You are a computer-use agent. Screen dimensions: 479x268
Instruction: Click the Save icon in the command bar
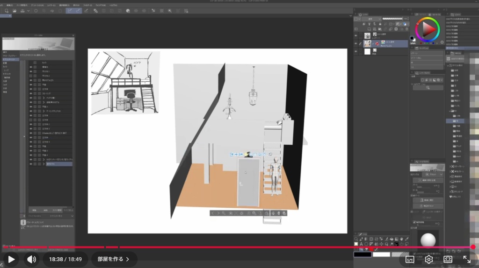(x=22, y=11)
